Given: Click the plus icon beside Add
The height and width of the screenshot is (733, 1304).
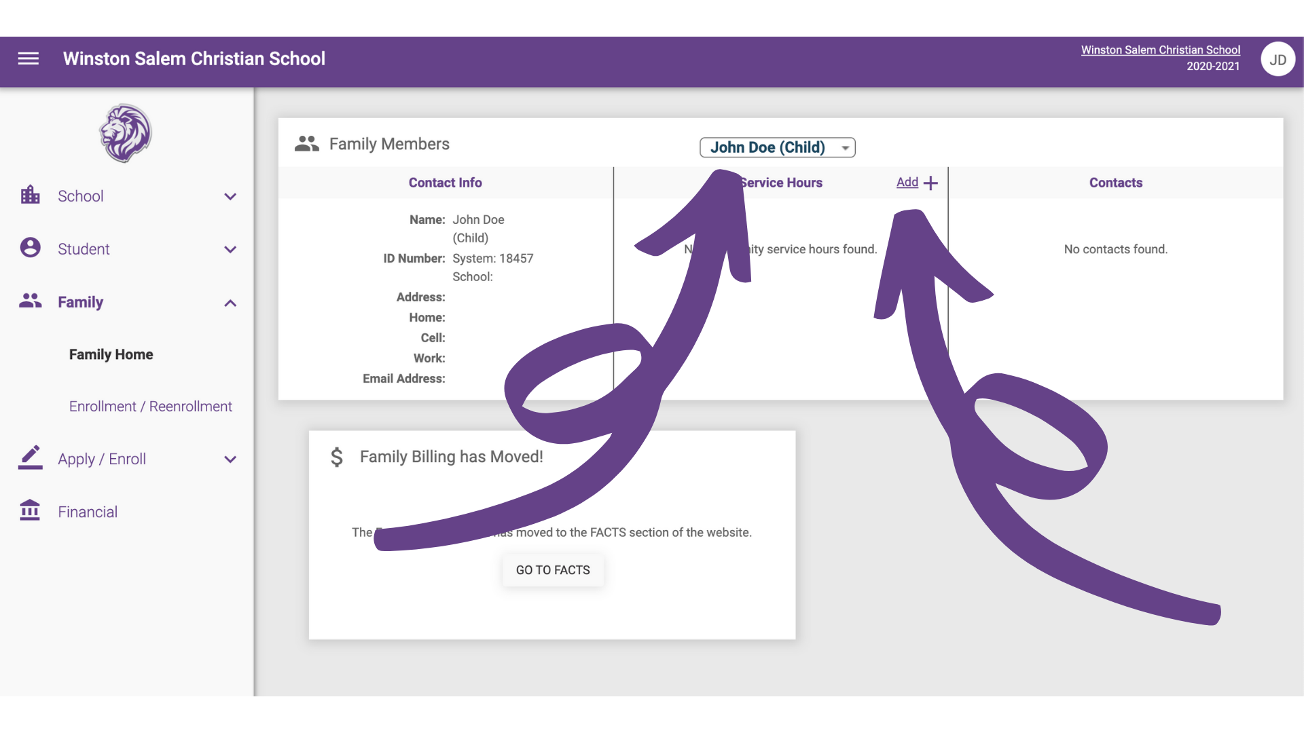Looking at the screenshot, I should click(x=930, y=183).
